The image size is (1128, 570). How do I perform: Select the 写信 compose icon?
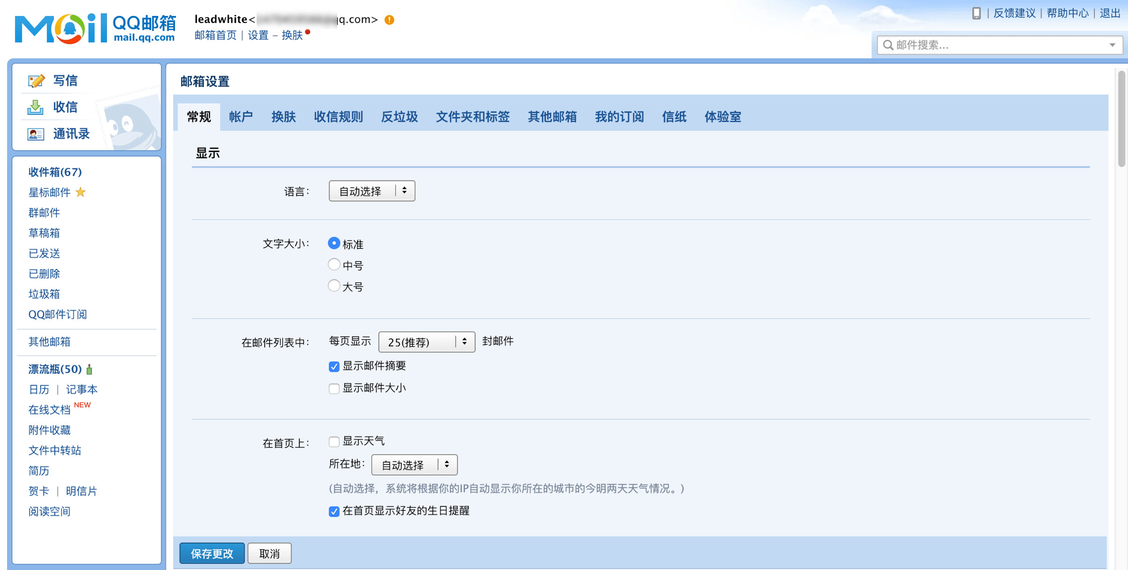pos(37,80)
